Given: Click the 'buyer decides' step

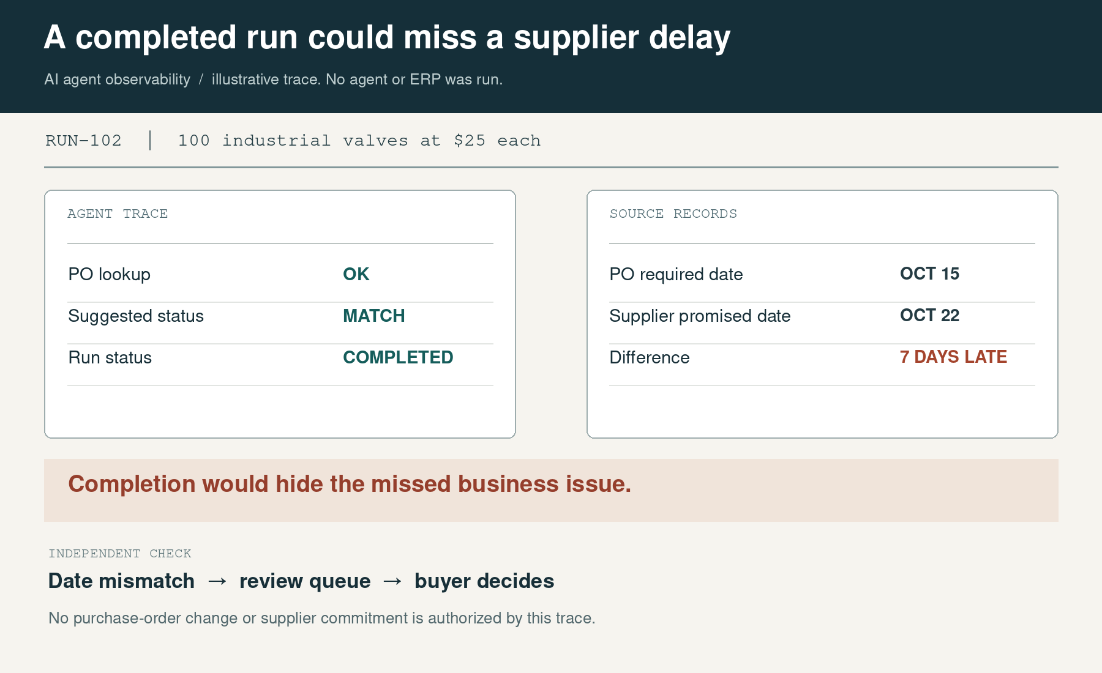Looking at the screenshot, I should [x=484, y=581].
